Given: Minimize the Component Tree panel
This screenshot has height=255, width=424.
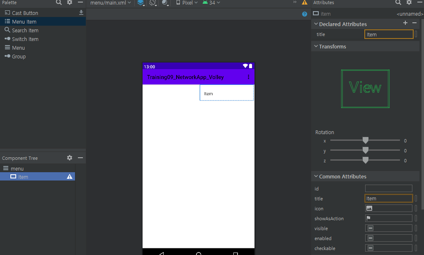Looking at the screenshot, I should (x=80, y=158).
